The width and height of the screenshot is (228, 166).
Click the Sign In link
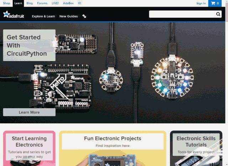coord(201,3)
